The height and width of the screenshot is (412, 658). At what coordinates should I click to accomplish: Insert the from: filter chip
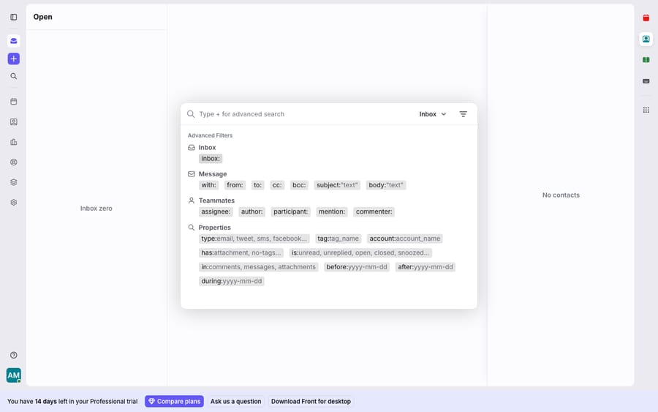(235, 185)
